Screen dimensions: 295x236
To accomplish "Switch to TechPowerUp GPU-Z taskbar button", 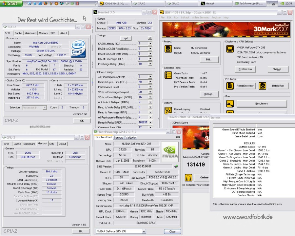I will 250,3.
